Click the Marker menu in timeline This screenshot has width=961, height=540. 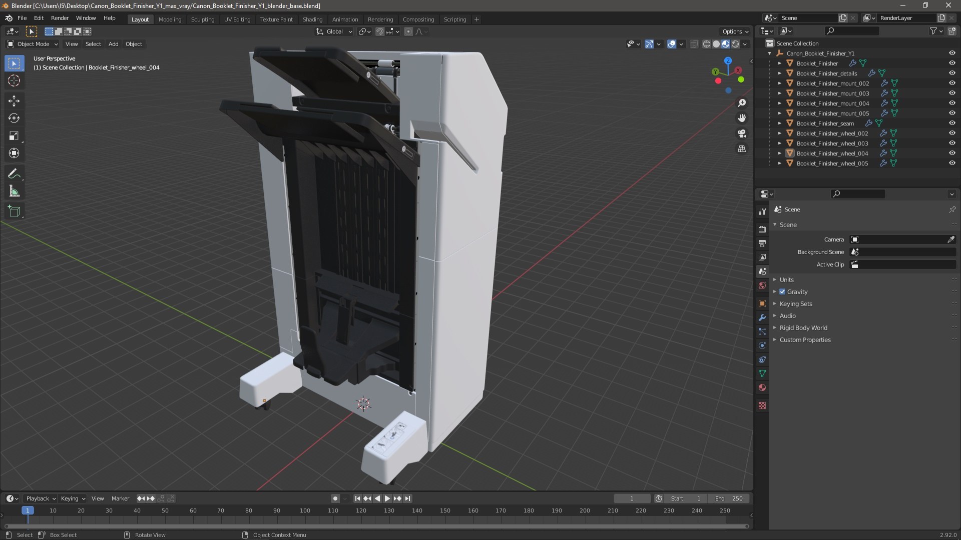tap(120, 498)
